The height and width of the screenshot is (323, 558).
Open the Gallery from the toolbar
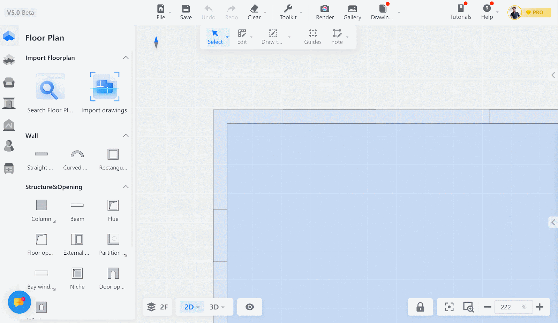[x=352, y=12]
